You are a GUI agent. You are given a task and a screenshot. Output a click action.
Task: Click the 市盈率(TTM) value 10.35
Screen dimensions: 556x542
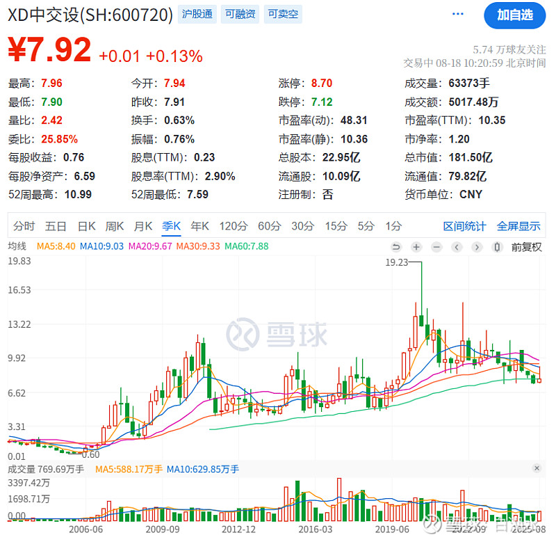(x=492, y=120)
